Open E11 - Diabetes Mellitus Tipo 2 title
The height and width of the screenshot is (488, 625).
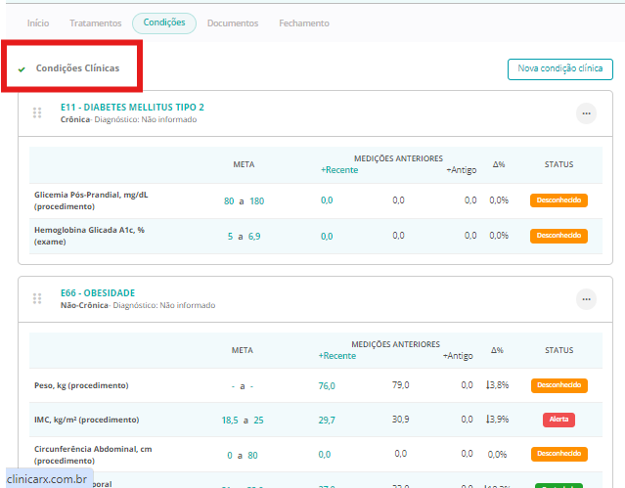coord(132,107)
